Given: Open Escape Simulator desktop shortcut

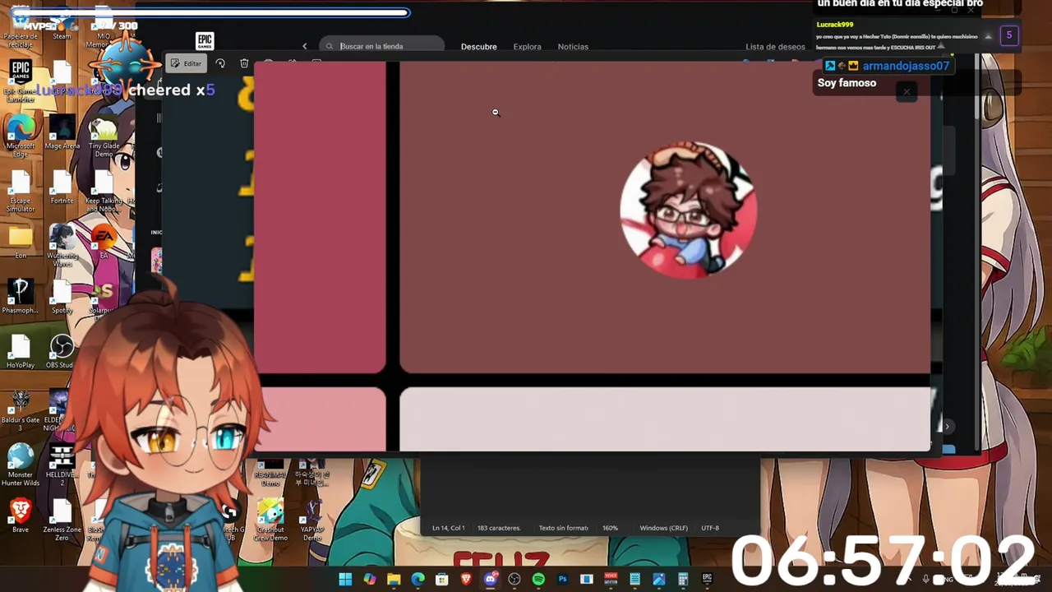Looking at the screenshot, I should click(x=21, y=191).
